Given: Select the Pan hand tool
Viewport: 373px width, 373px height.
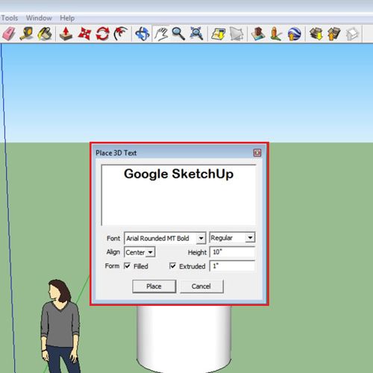Looking at the screenshot, I should [161, 34].
